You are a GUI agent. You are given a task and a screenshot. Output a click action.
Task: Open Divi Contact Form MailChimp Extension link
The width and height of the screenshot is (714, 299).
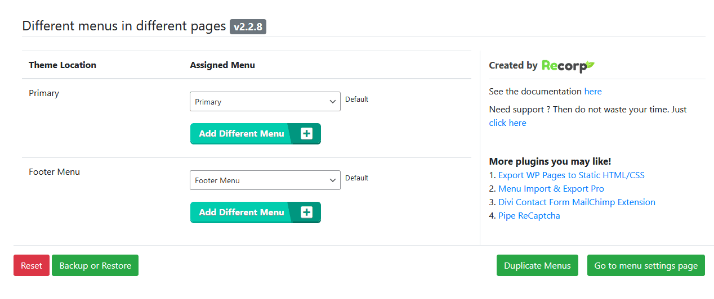(577, 202)
